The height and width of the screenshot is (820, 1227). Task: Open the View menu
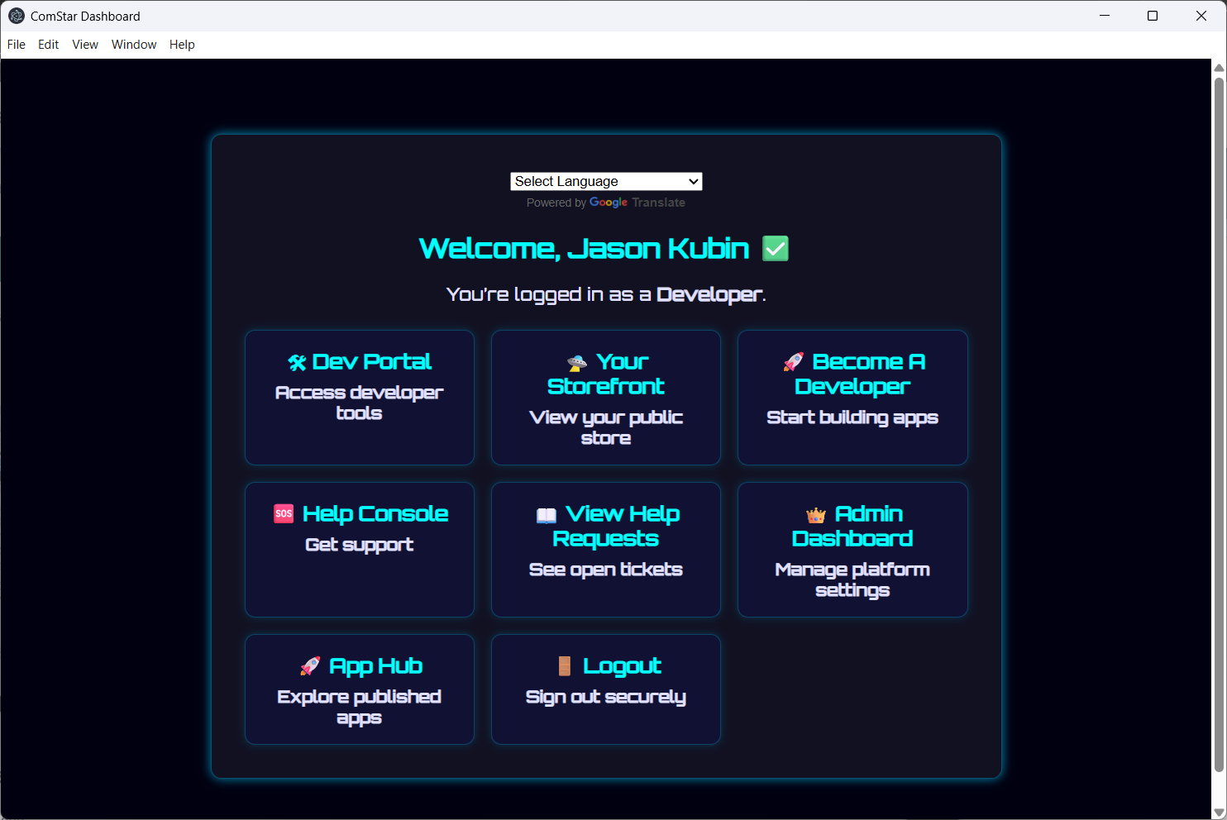(x=84, y=45)
